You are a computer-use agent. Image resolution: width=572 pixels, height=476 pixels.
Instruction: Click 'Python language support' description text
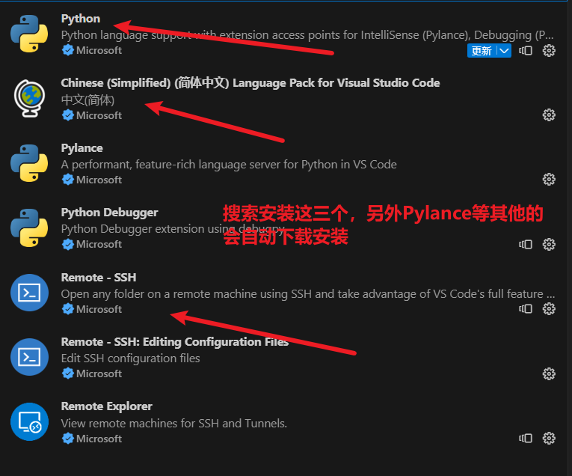(307, 35)
